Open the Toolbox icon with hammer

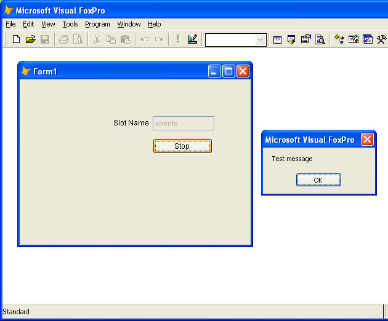(x=381, y=39)
